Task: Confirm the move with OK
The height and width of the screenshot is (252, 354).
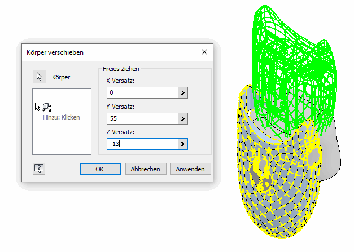Action: (x=99, y=169)
